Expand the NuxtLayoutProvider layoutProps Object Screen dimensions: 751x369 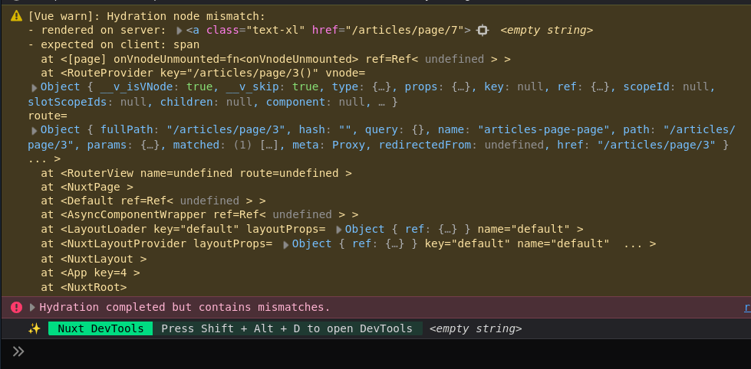tap(285, 244)
